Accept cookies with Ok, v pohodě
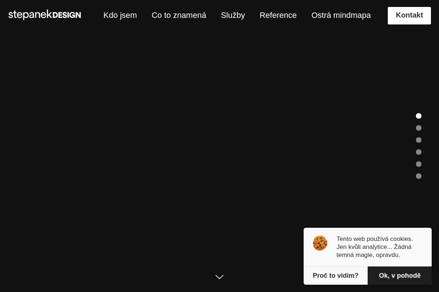This screenshot has width=439, height=292. (x=400, y=276)
